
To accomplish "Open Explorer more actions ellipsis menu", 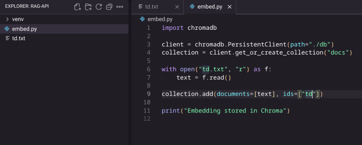I will pos(120,7).
